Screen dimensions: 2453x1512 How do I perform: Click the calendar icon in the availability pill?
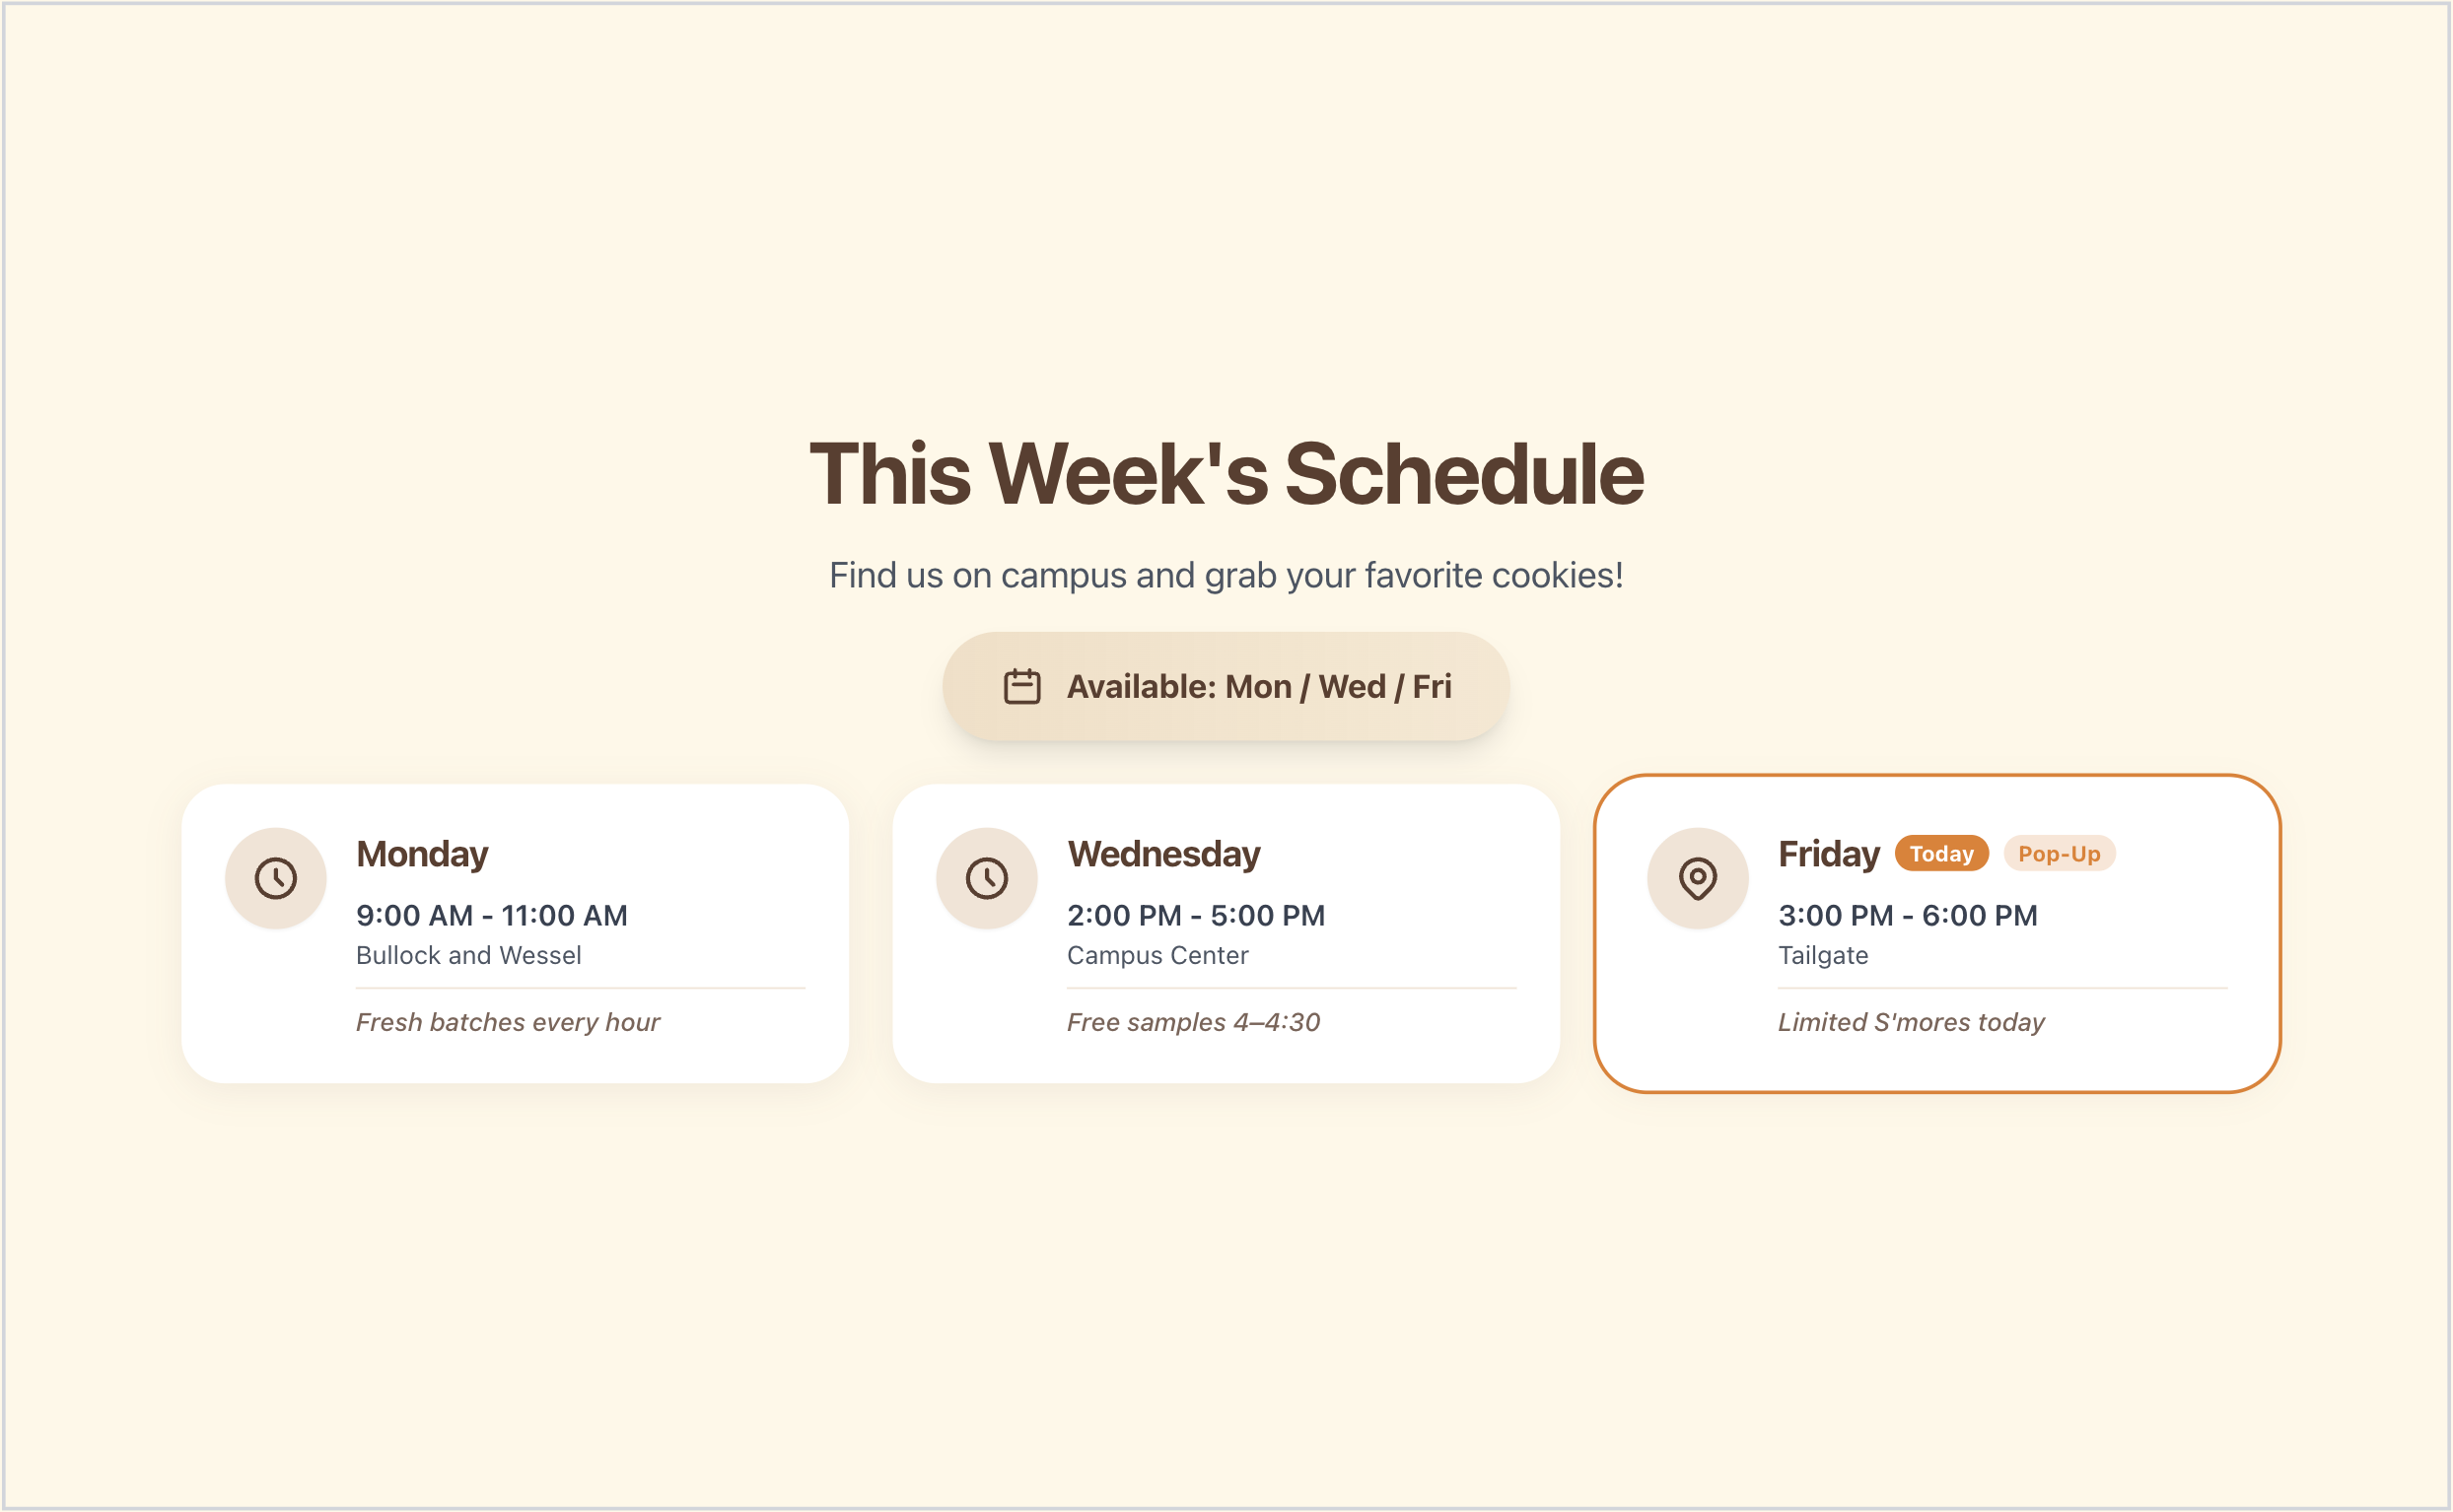pyautogui.click(x=1020, y=686)
